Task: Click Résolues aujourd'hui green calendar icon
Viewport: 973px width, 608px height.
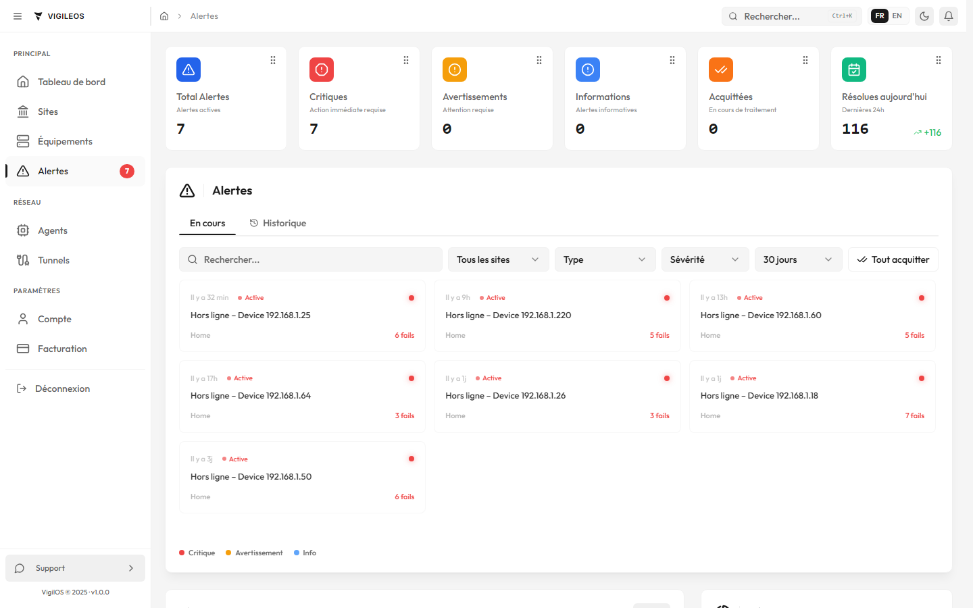Action: tap(854, 70)
